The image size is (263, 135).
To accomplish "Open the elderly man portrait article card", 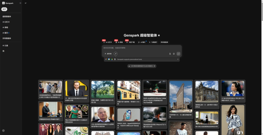I will point(103,117).
